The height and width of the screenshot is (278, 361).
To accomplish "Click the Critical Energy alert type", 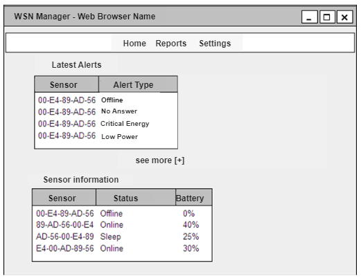I will coord(125,124).
